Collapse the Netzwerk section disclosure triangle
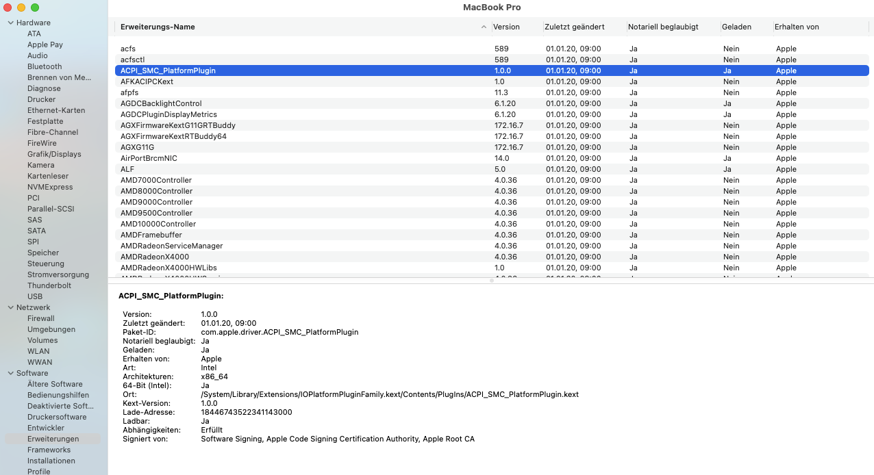The height and width of the screenshot is (475, 874). (10, 307)
